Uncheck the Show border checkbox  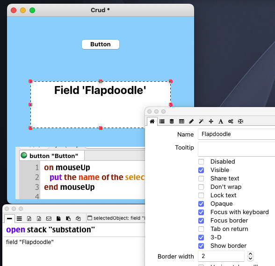tap(201, 246)
